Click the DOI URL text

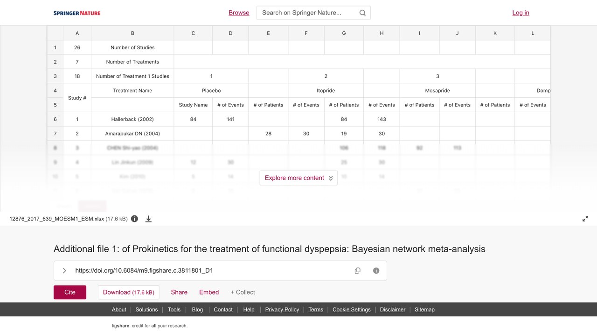pos(144,270)
